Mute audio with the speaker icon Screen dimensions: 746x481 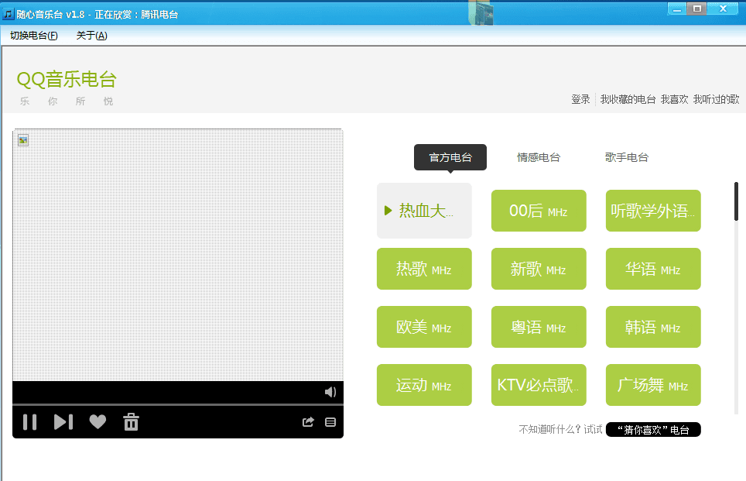click(330, 392)
